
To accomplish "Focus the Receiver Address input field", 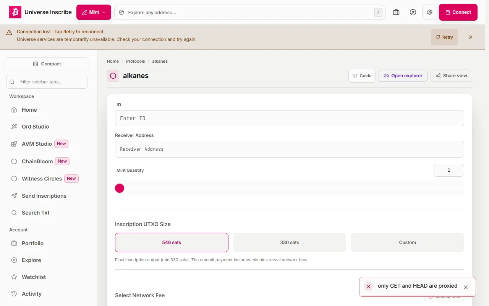I will click(x=290, y=149).
